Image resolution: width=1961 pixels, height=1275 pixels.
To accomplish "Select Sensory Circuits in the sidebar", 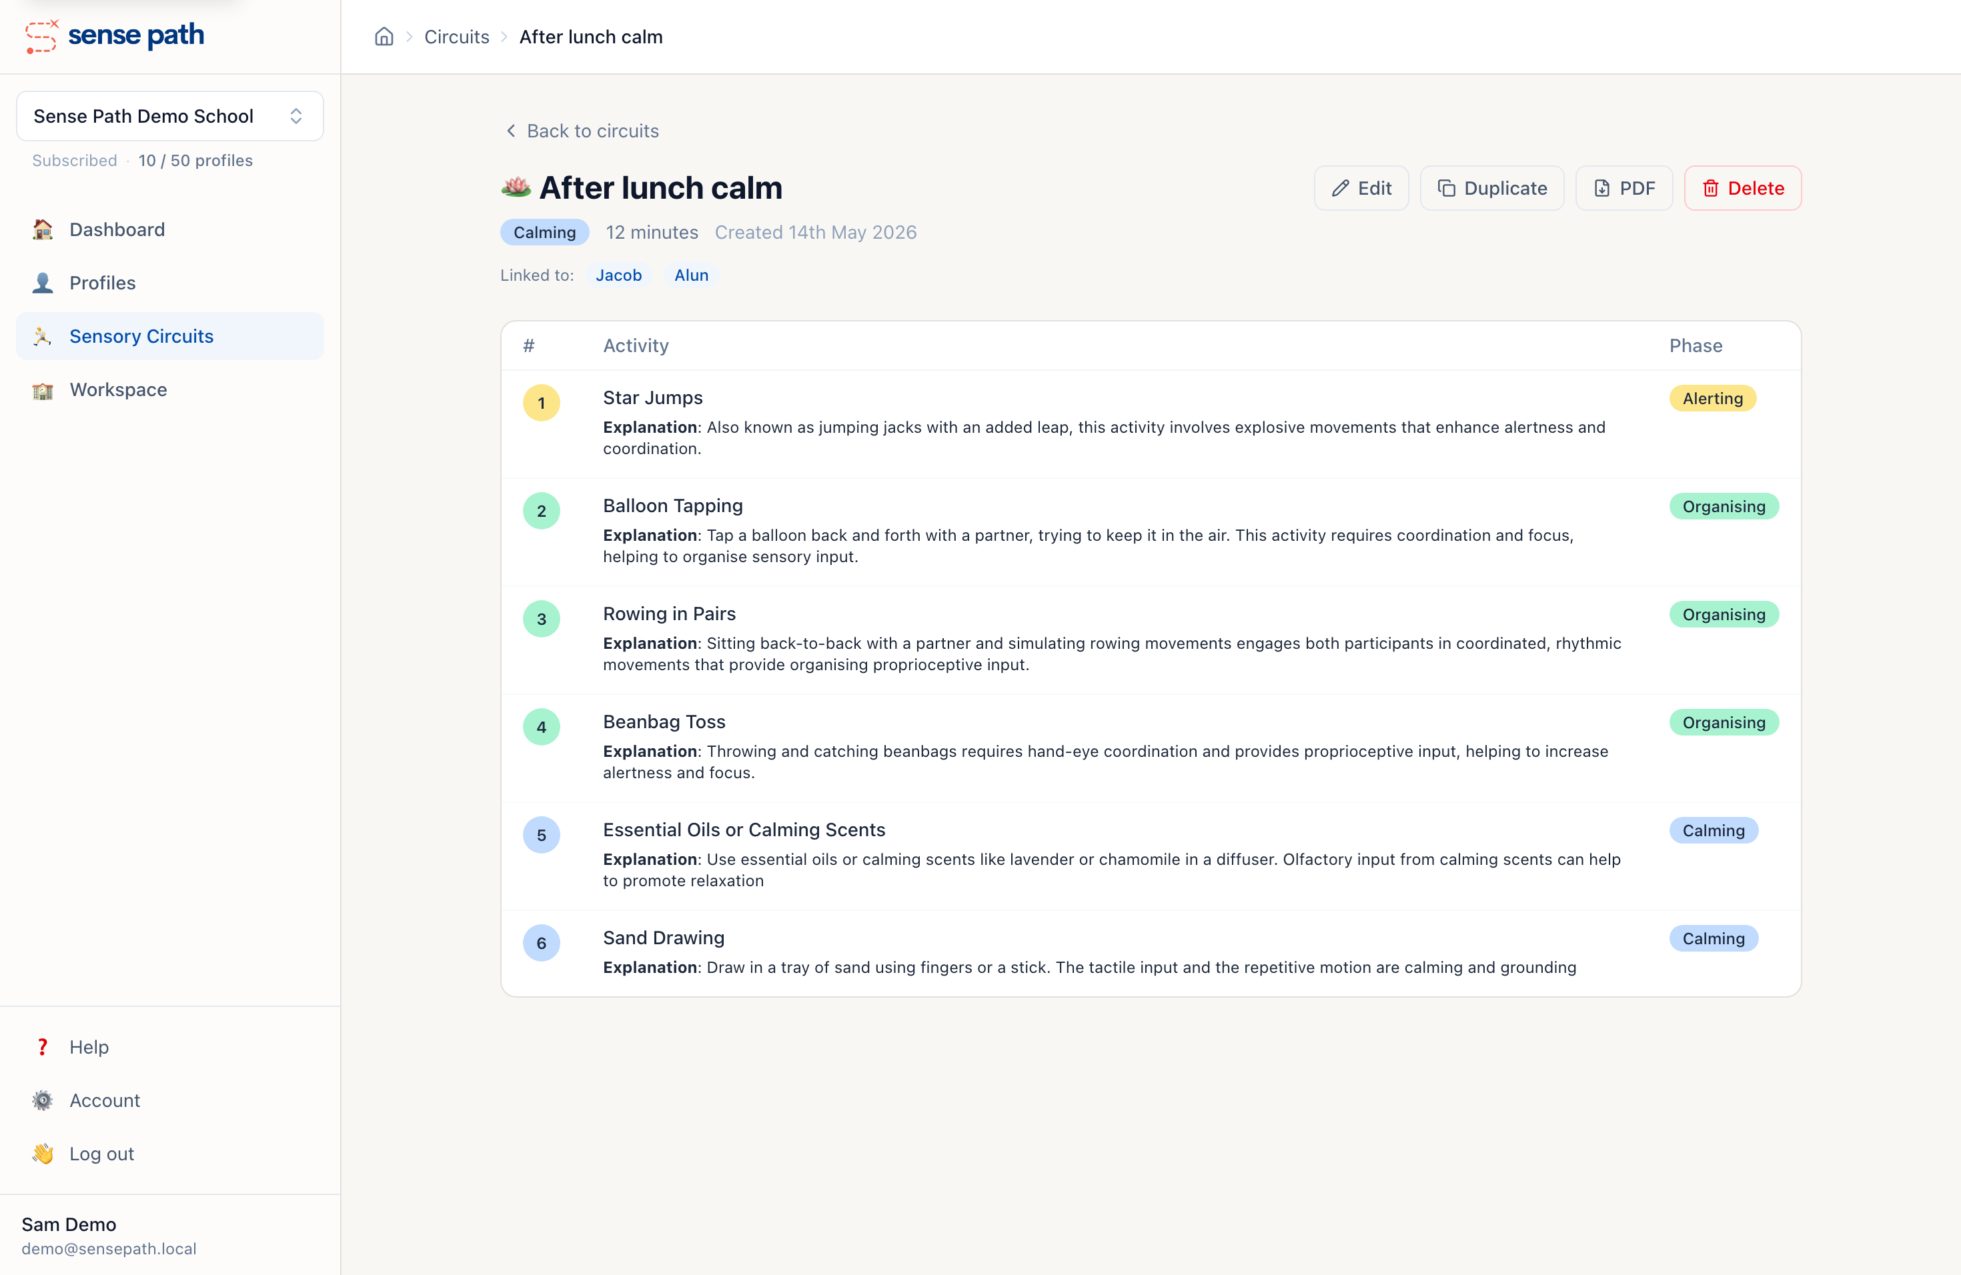I will [x=169, y=336].
